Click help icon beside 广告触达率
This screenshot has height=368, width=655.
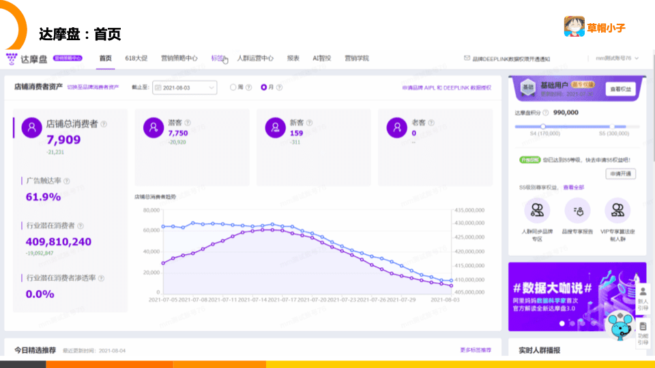(67, 181)
